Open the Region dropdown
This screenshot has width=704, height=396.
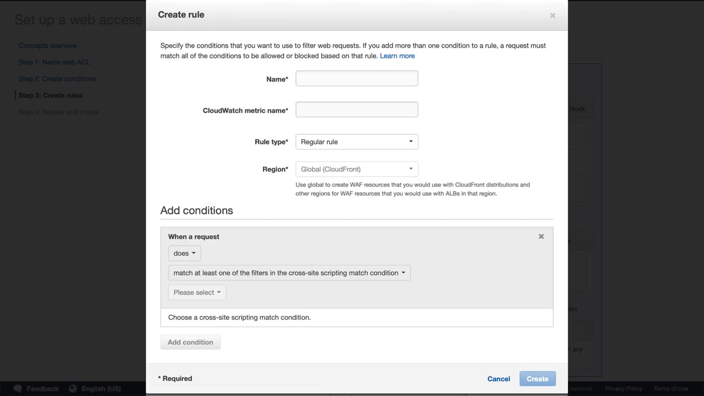pyautogui.click(x=356, y=169)
